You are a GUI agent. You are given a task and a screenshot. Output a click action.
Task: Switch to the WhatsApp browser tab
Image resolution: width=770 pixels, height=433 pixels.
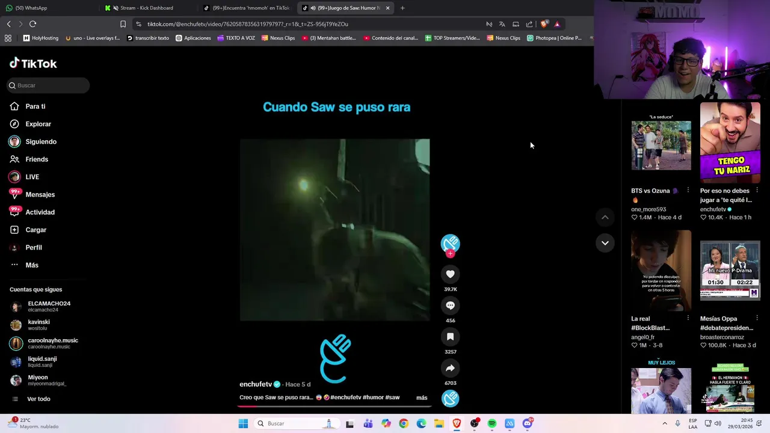coord(48,8)
